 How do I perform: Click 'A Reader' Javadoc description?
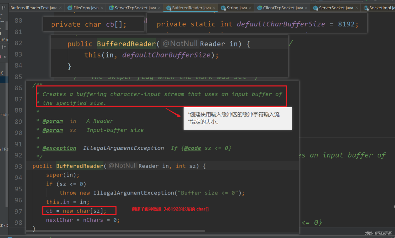tap(100, 121)
